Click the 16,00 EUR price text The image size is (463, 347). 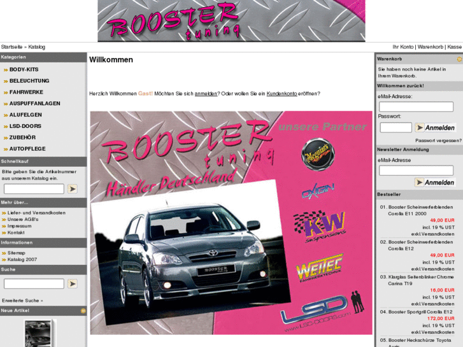[442, 290]
